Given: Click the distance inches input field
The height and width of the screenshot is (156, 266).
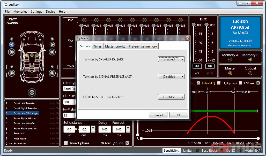Looking at the screenshot, I should click(x=69, y=129).
